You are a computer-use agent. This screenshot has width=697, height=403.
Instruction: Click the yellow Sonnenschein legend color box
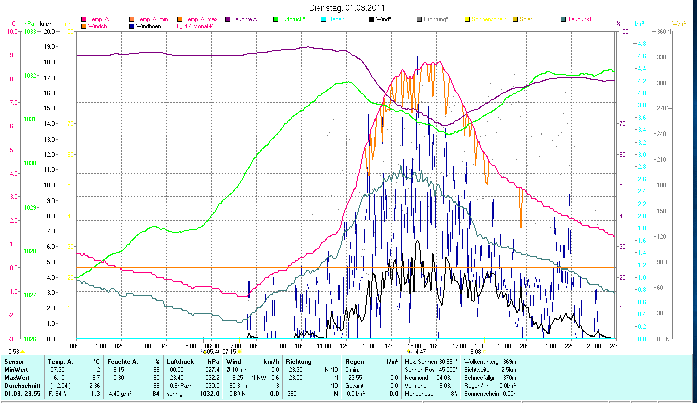point(467,19)
